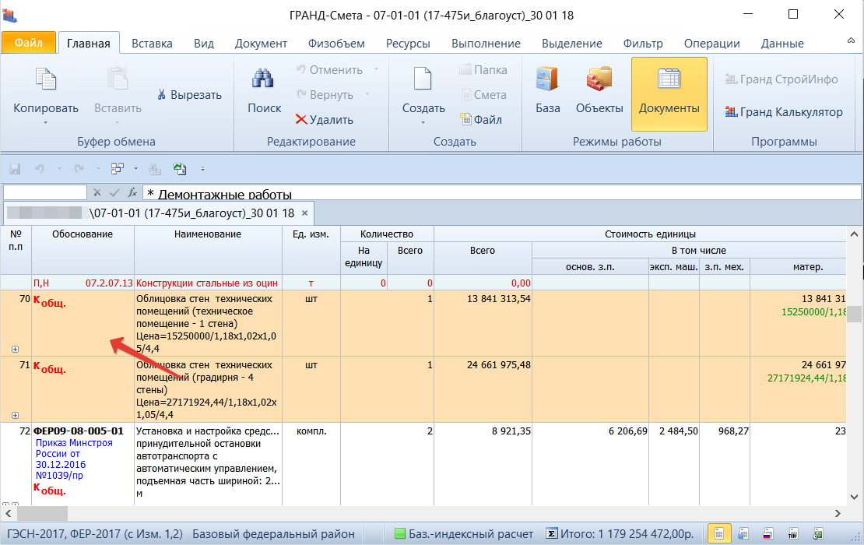Click the Вырезать button
Screen dimensions: 864x545
[x=189, y=95]
